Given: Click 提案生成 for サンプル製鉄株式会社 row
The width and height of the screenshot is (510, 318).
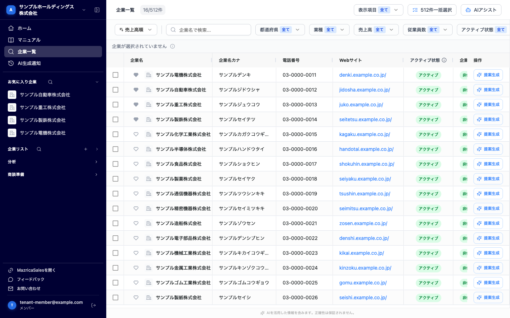Looking at the screenshot, I should pos(488,119).
